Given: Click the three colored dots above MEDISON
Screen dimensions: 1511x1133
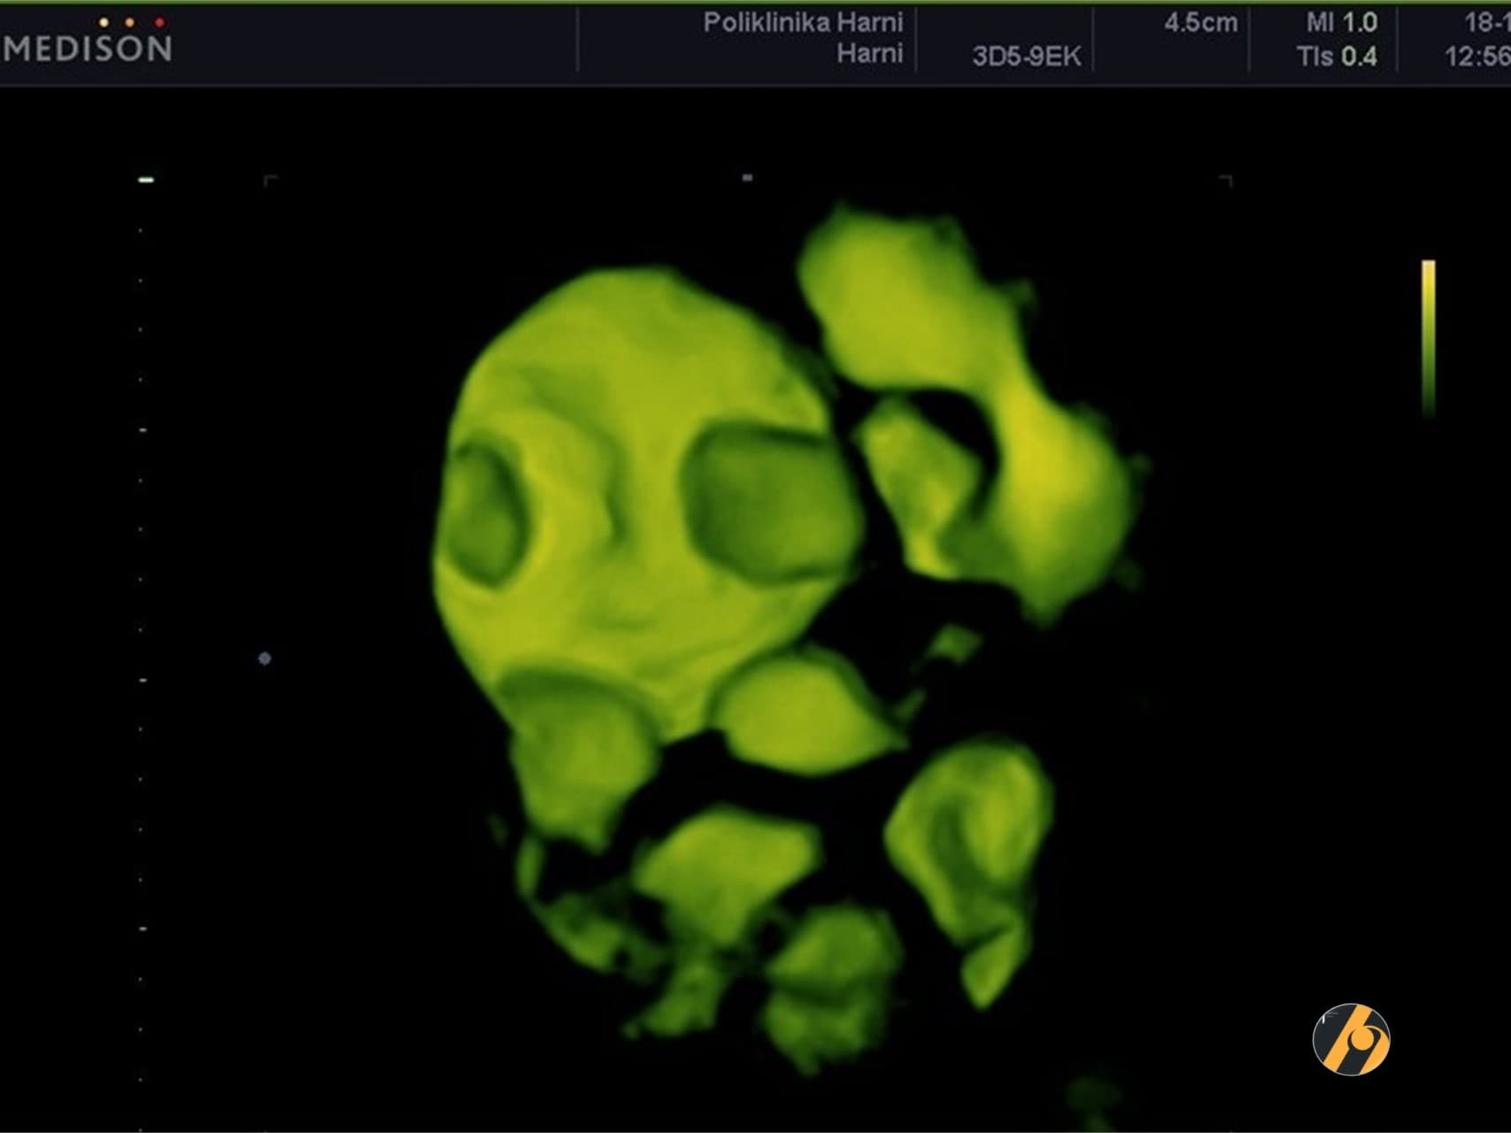Looking at the screenshot, I should pos(131,22).
